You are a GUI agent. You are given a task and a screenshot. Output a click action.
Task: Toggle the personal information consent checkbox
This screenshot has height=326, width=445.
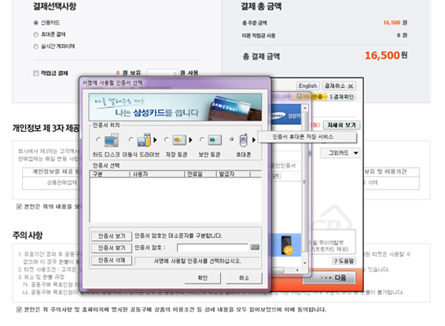coord(19,207)
